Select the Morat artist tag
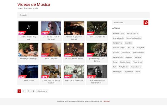Viewport: 167px width, 111px height. tap(115, 62)
